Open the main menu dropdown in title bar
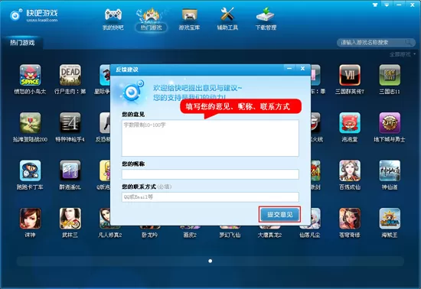 click(x=387, y=5)
